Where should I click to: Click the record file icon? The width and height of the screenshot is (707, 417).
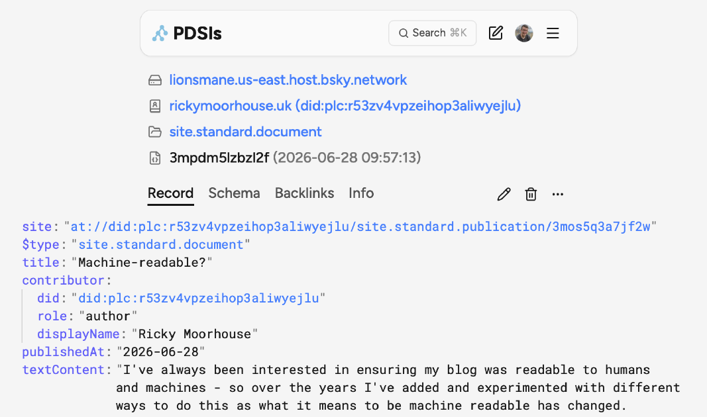(x=154, y=158)
